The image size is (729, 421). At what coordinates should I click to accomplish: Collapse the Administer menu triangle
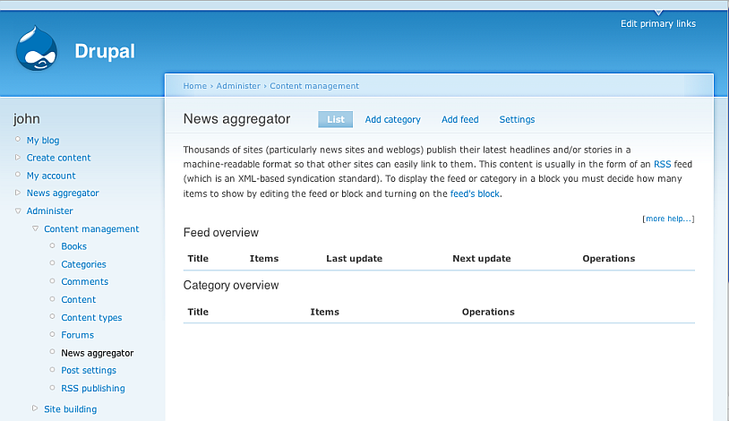pyautogui.click(x=18, y=211)
